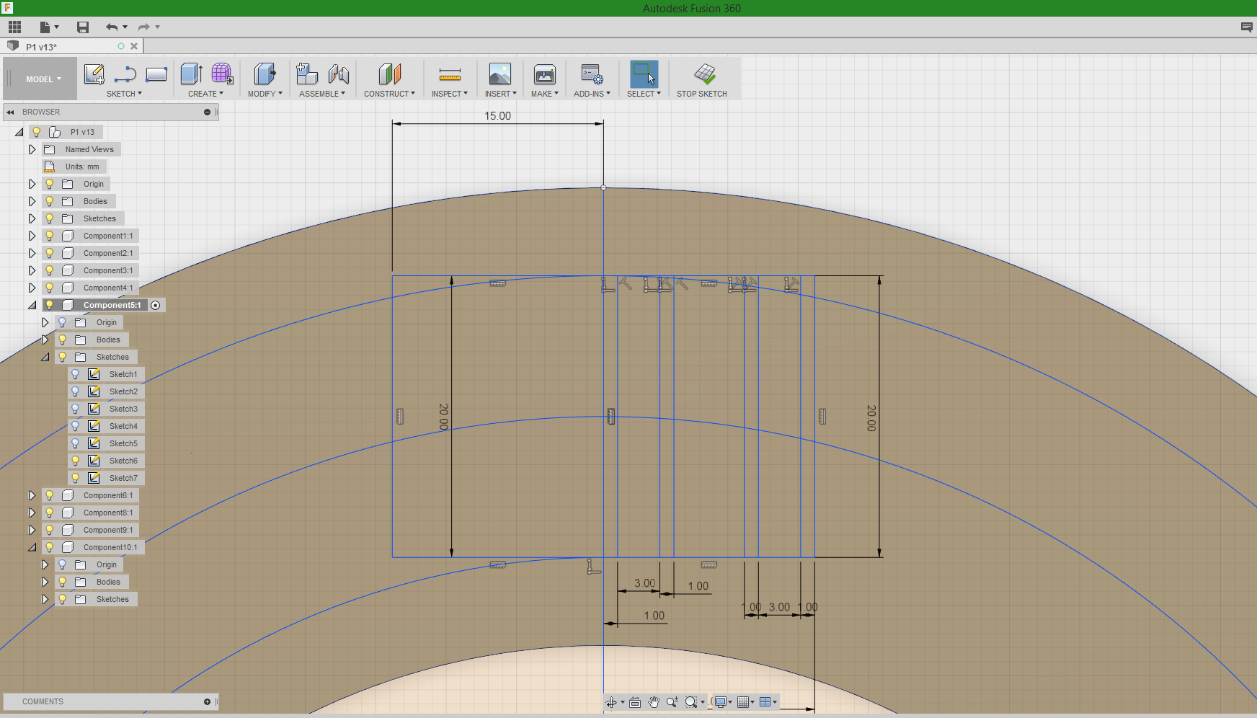The width and height of the screenshot is (1257, 718).
Task: Toggle visibility bulb of Component6:1
Action: pos(50,495)
